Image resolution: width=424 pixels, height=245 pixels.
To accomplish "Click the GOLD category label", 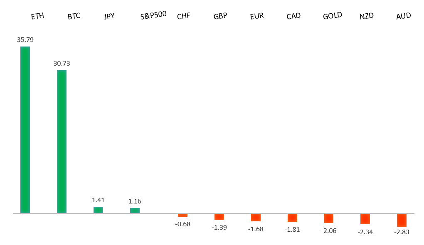I will (x=333, y=16).
